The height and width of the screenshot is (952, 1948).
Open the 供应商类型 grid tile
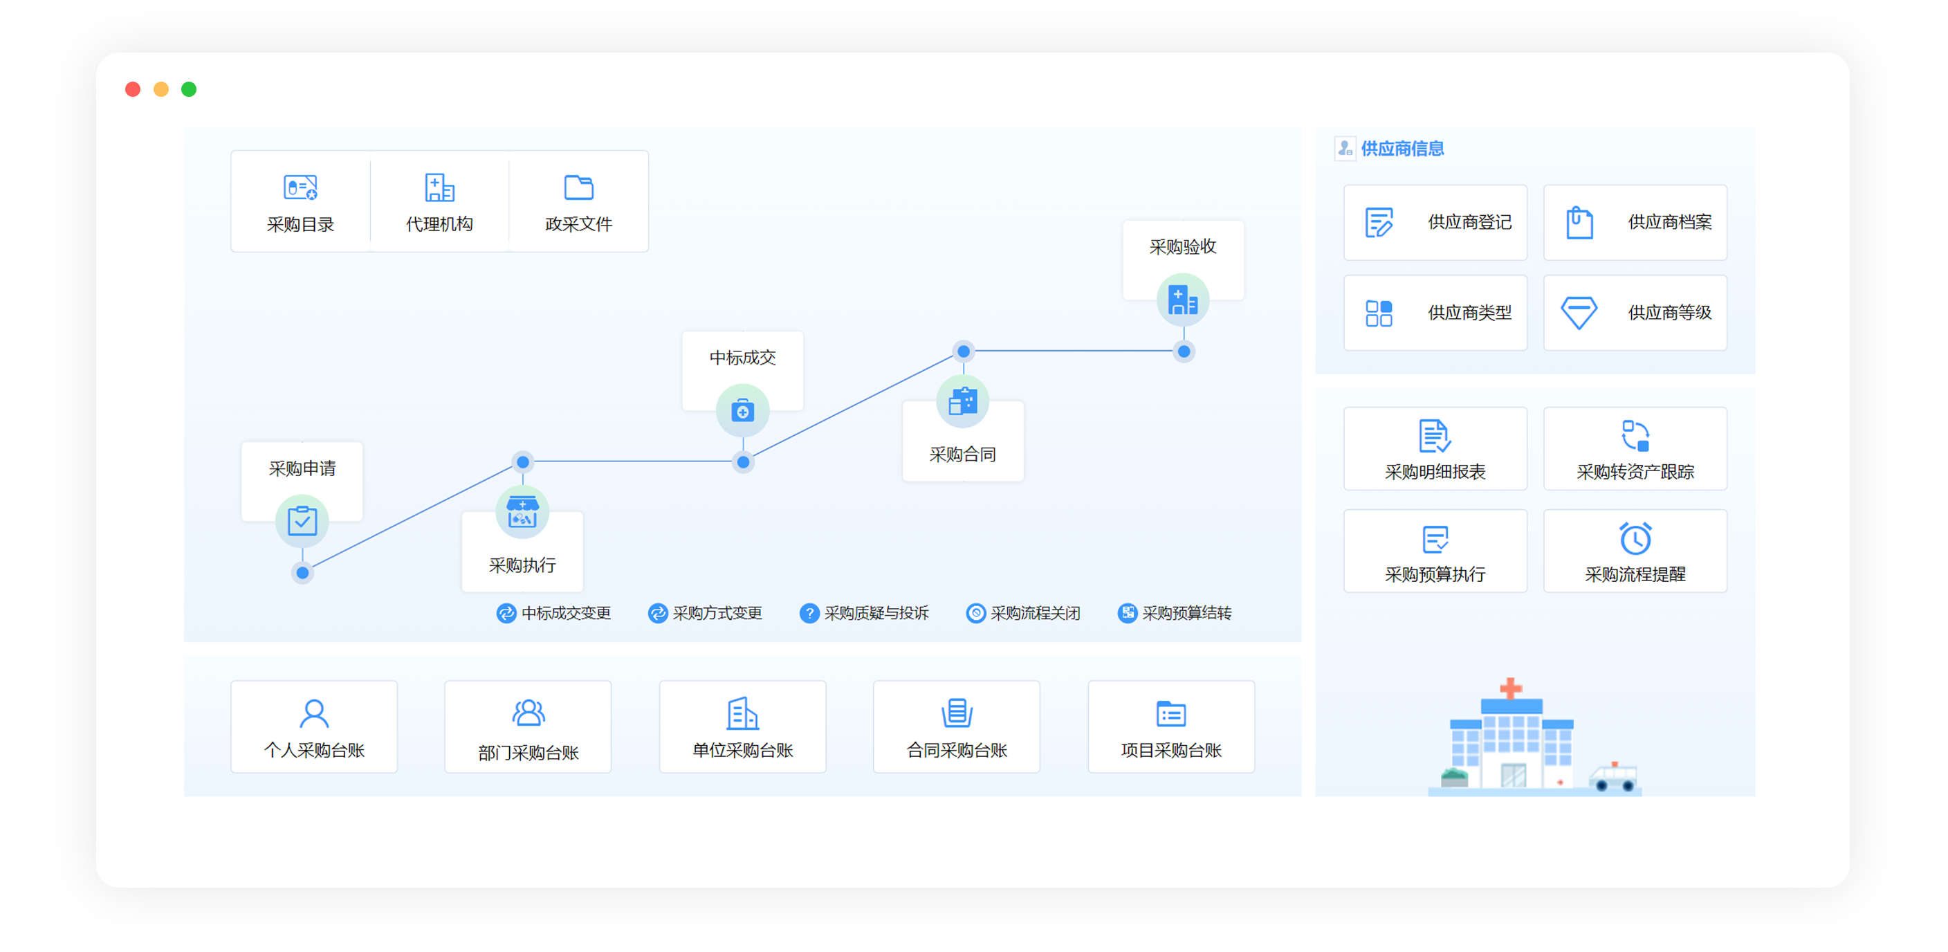click(1435, 312)
